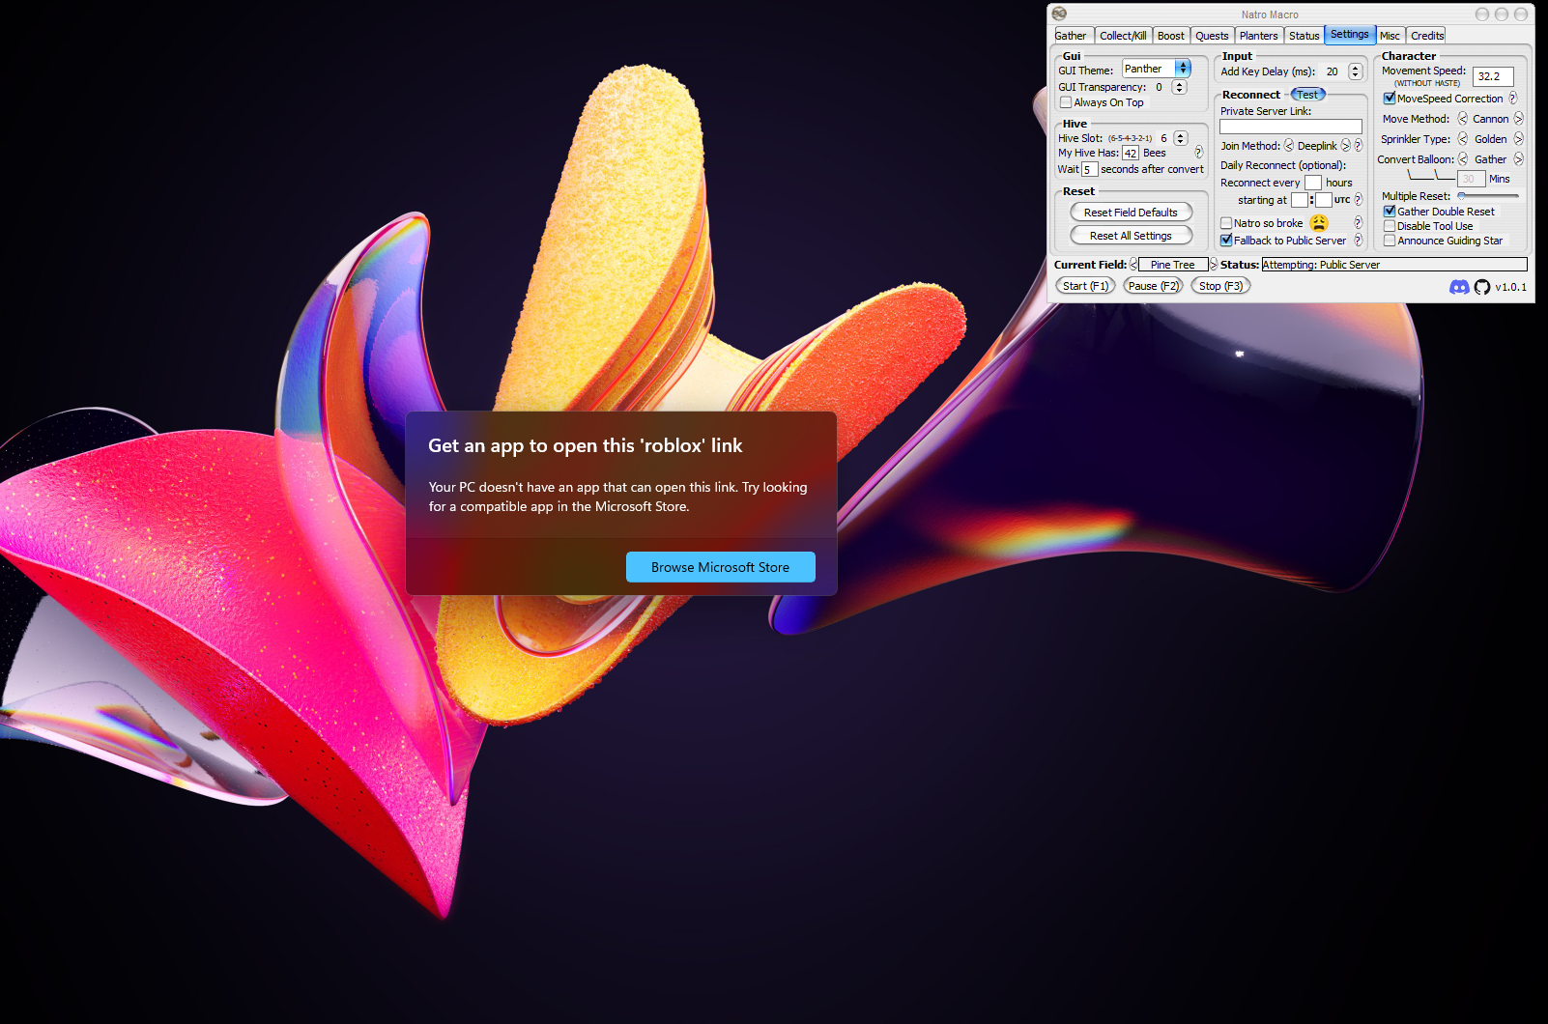Open help for Fallback to Public Server
1548x1024 pixels.
(x=1359, y=240)
